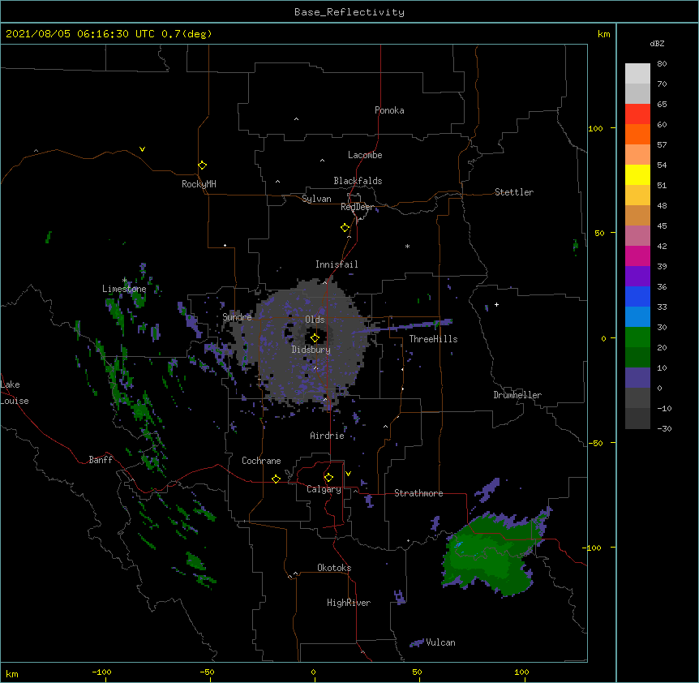The width and height of the screenshot is (699, 683).
Task: Click the yellow radar-site diamond between Olds and Didsbury
Action: click(315, 338)
